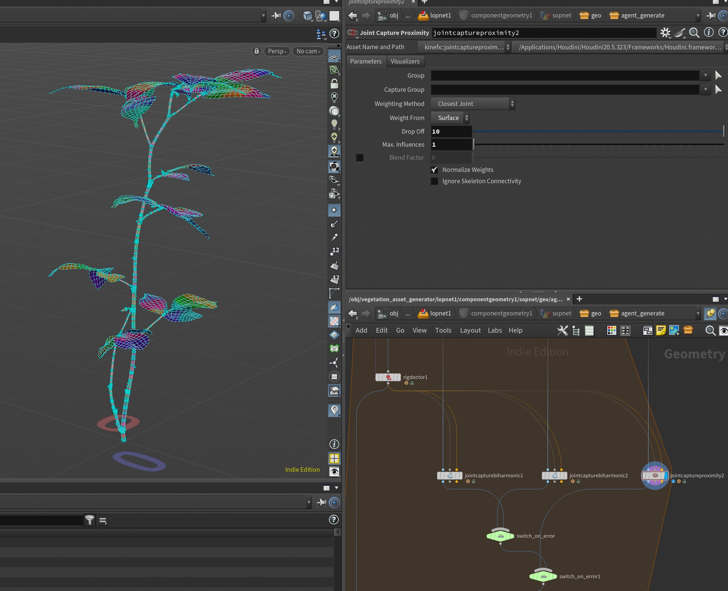728x591 pixels.
Task: Select the viewport lock camera icon
Action: (257, 51)
